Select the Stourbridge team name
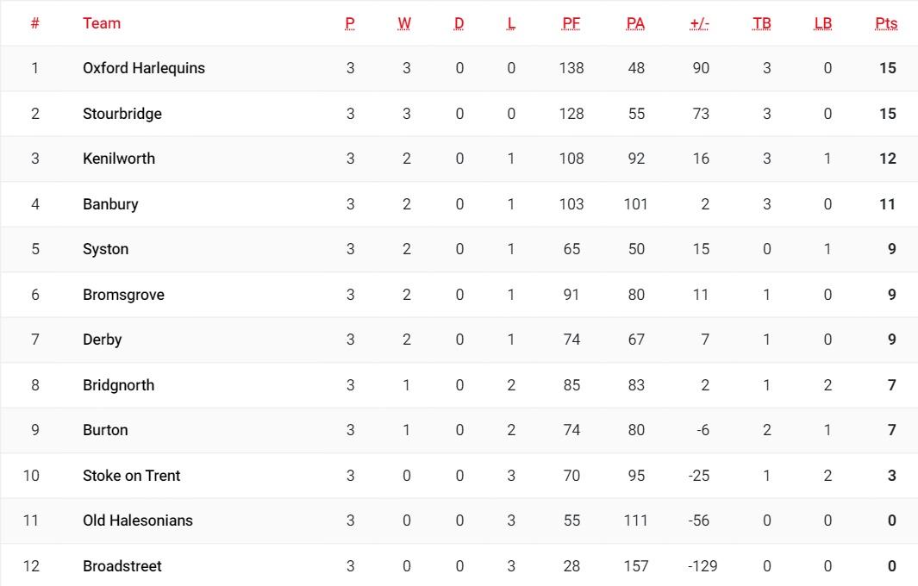The height and width of the screenshot is (586, 918). coord(122,114)
